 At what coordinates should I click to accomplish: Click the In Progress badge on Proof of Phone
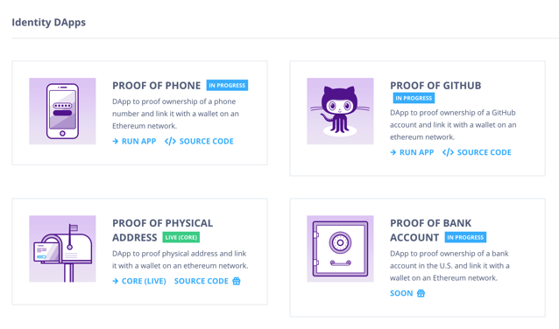227,86
